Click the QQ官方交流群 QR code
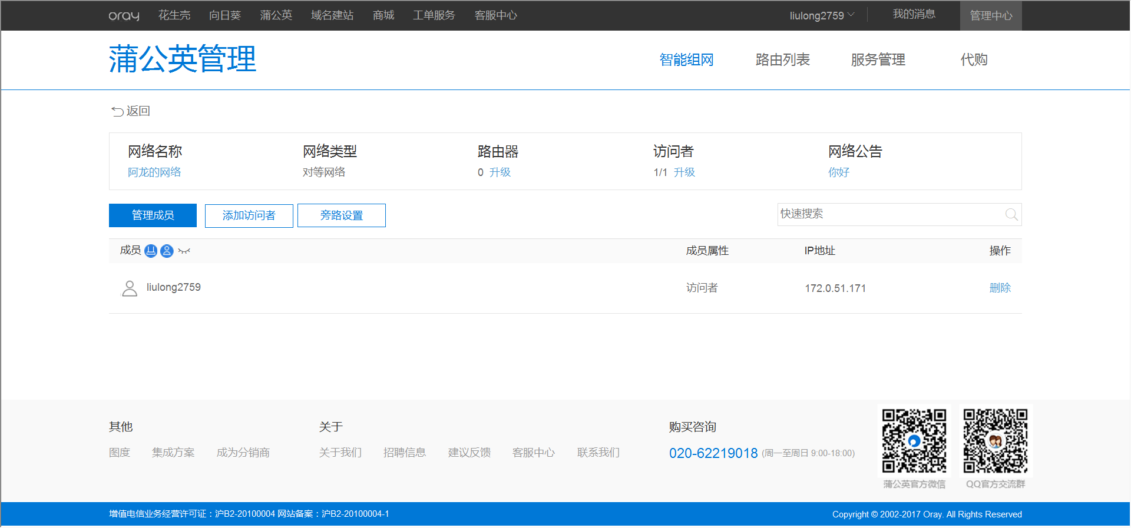This screenshot has height=528, width=1131. point(995,441)
